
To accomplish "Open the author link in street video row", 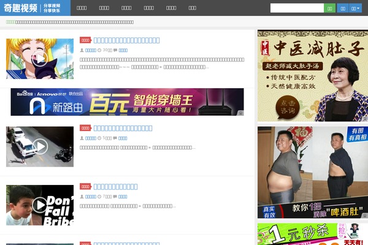I will point(91,138).
